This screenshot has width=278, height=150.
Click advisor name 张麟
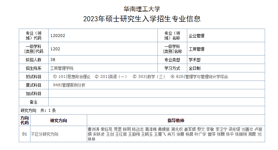[221, 134]
